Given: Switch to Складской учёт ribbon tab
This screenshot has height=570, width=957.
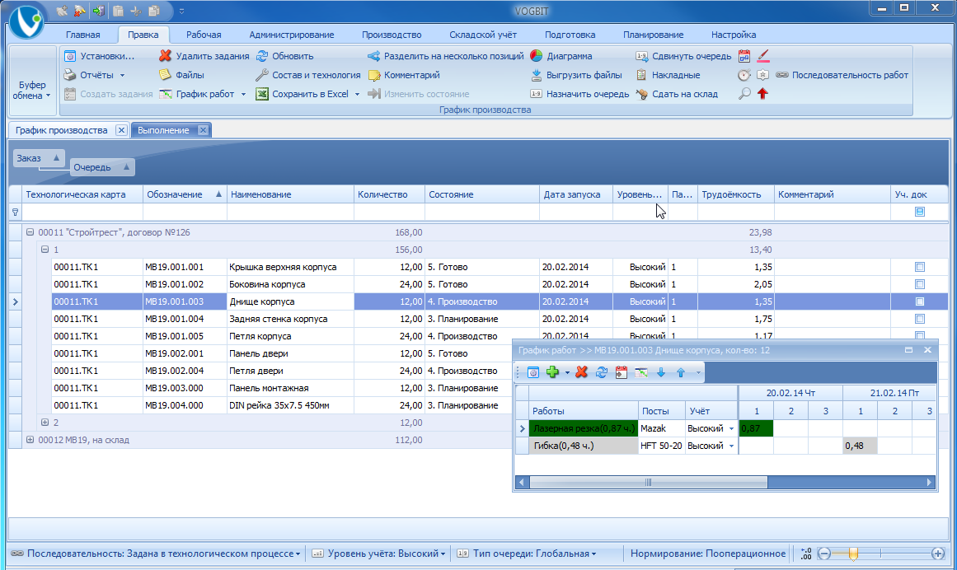Looking at the screenshot, I should [483, 35].
